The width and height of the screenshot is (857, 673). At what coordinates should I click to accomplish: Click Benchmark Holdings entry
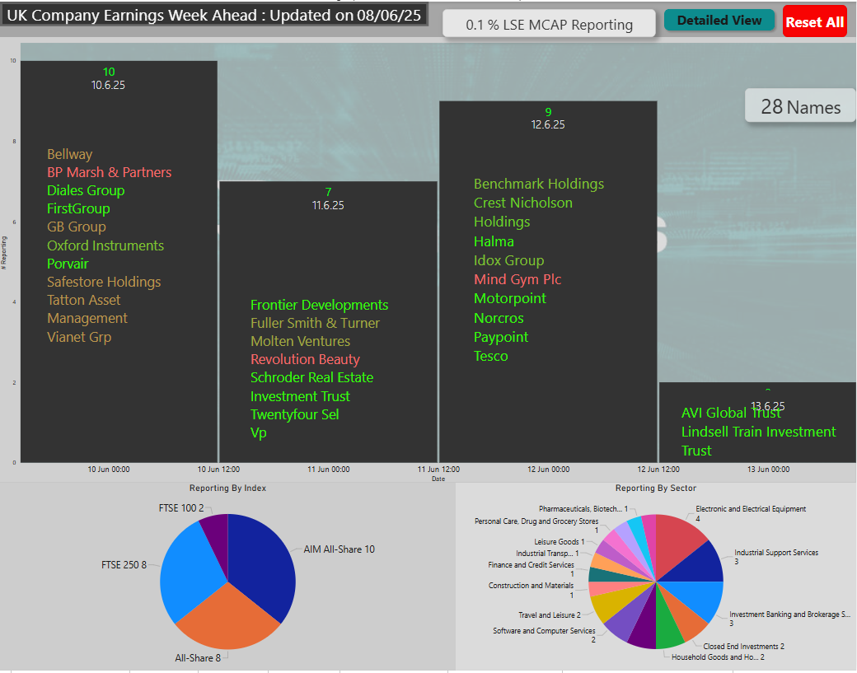pyautogui.click(x=539, y=184)
